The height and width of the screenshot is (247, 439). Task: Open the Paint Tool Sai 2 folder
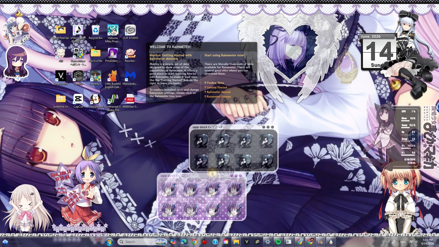coord(61,33)
